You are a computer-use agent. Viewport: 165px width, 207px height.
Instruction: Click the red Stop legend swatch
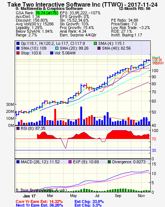(x=18, y=53)
